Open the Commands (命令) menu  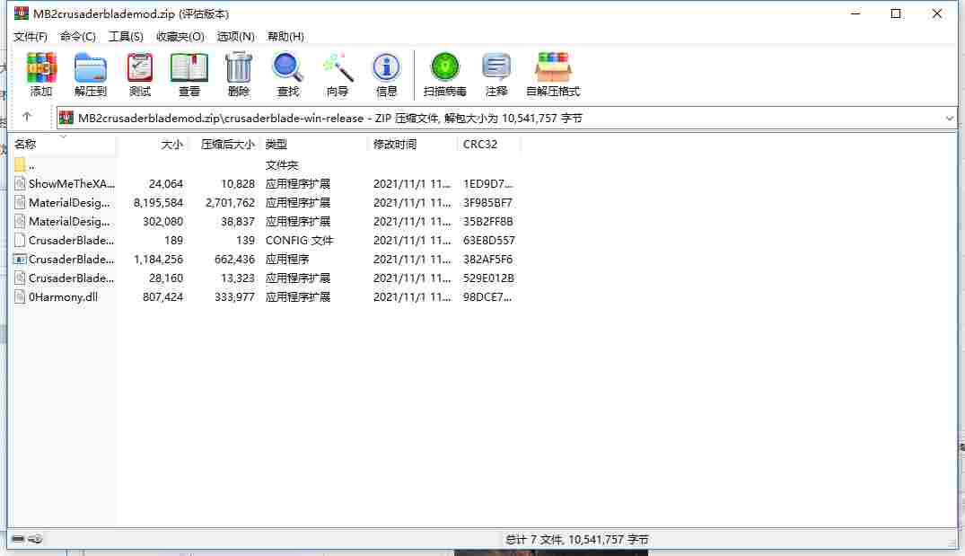tap(77, 36)
